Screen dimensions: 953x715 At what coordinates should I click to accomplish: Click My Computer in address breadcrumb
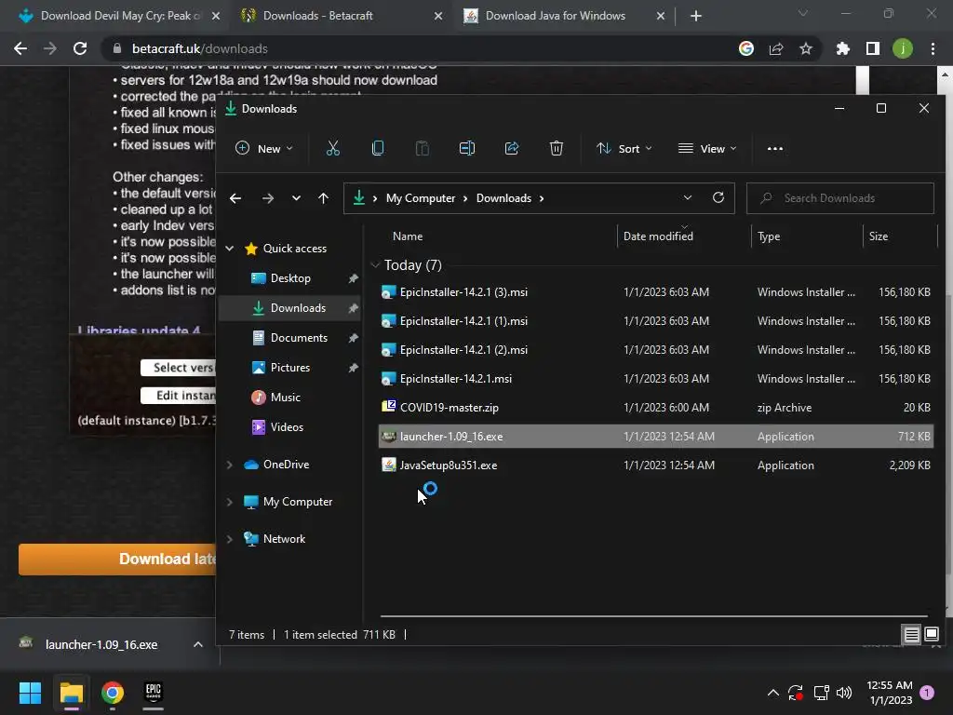pyautogui.click(x=421, y=198)
